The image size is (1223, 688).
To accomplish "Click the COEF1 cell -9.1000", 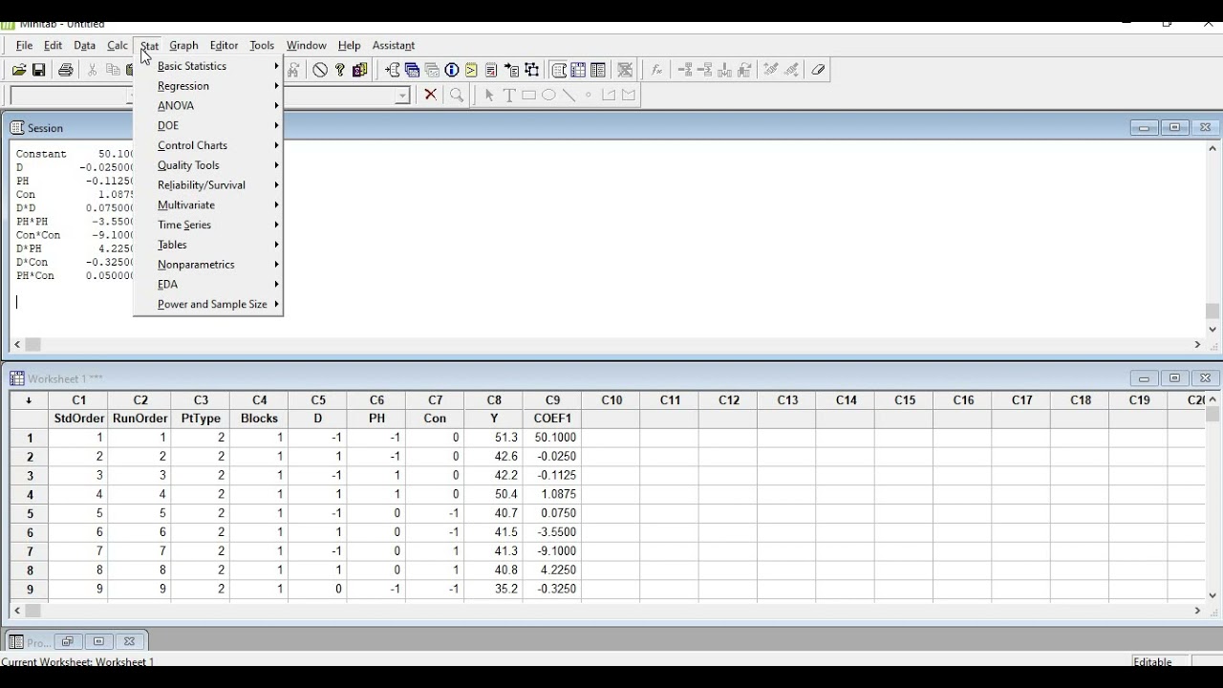I will click(552, 551).
